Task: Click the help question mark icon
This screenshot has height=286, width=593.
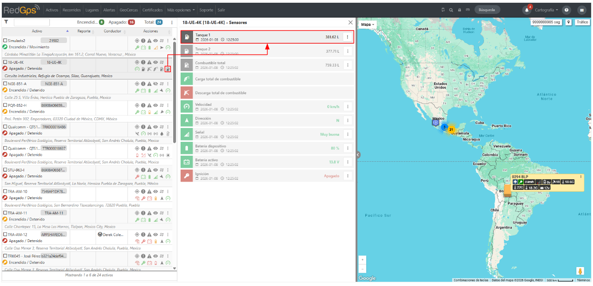Action: click(x=567, y=10)
